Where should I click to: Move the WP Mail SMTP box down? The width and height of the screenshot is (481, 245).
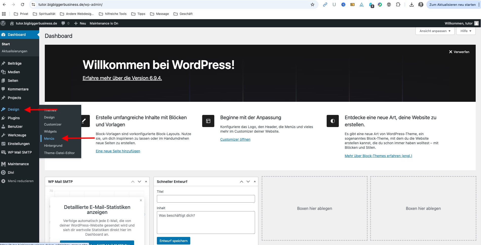tap(139, 182)
